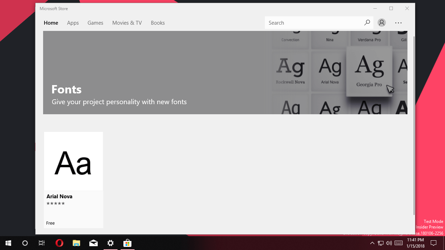The height and width of the screenshot is (250, 445).
Task: Open the Microsoft Store taskbar icon
Action: [127, 243]
